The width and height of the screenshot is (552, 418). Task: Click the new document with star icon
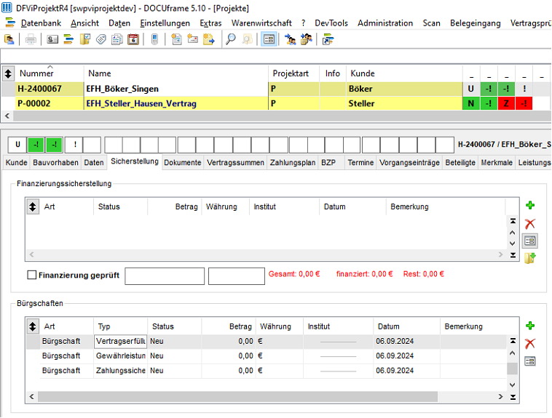(176, 39)
